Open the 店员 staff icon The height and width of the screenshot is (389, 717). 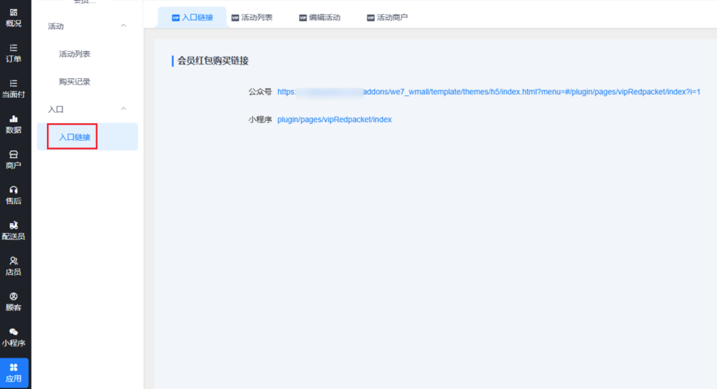(x=14, y=260)
